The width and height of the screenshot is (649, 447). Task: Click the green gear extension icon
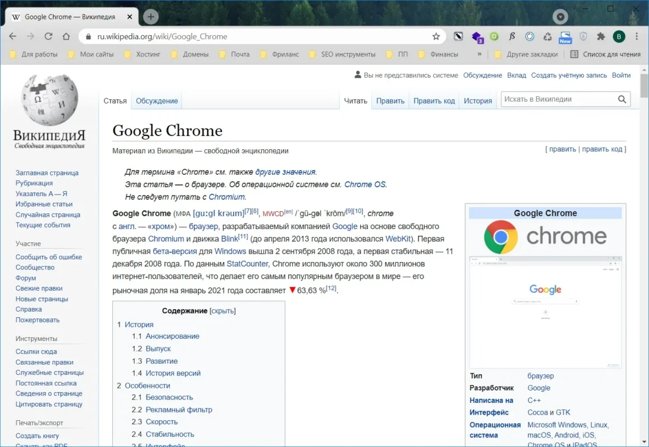pyautogui.click(x=494, y=36)
